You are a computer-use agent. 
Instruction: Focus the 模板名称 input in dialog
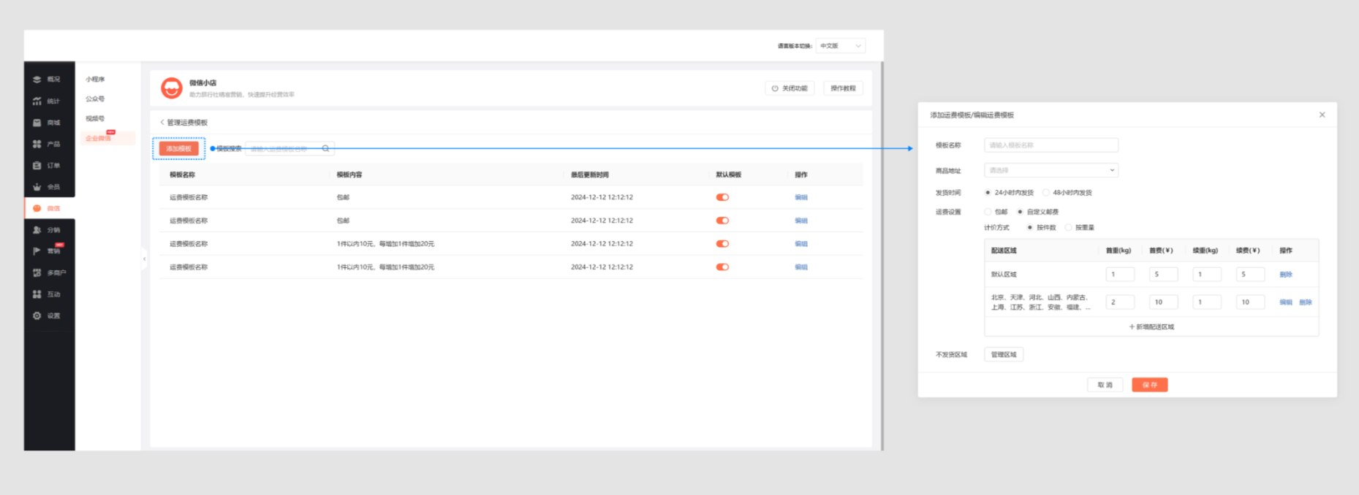pos(1051,145)
